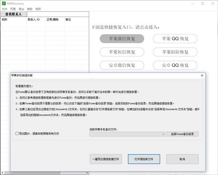Select the 苹果 QQ 恢复 quick entry

coord(175,39)
